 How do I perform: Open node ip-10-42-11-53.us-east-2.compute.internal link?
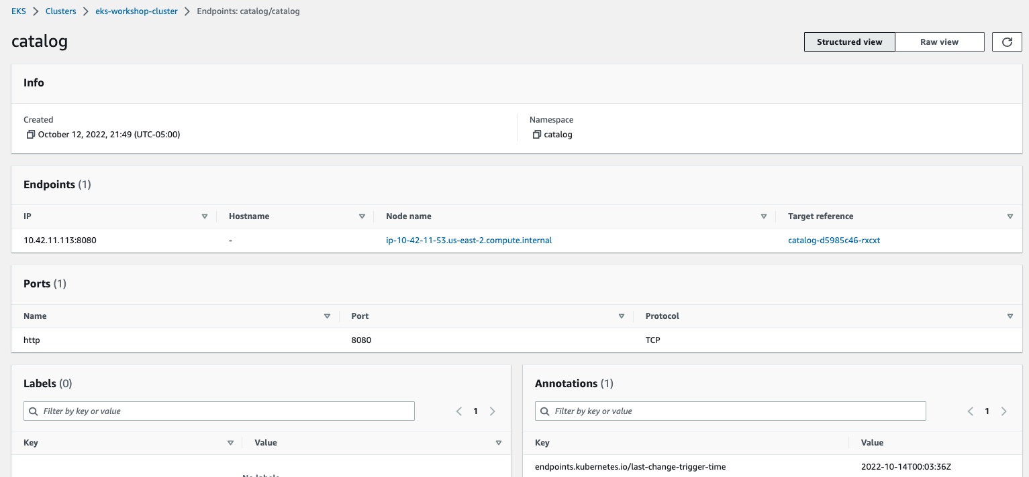[469, 241]
